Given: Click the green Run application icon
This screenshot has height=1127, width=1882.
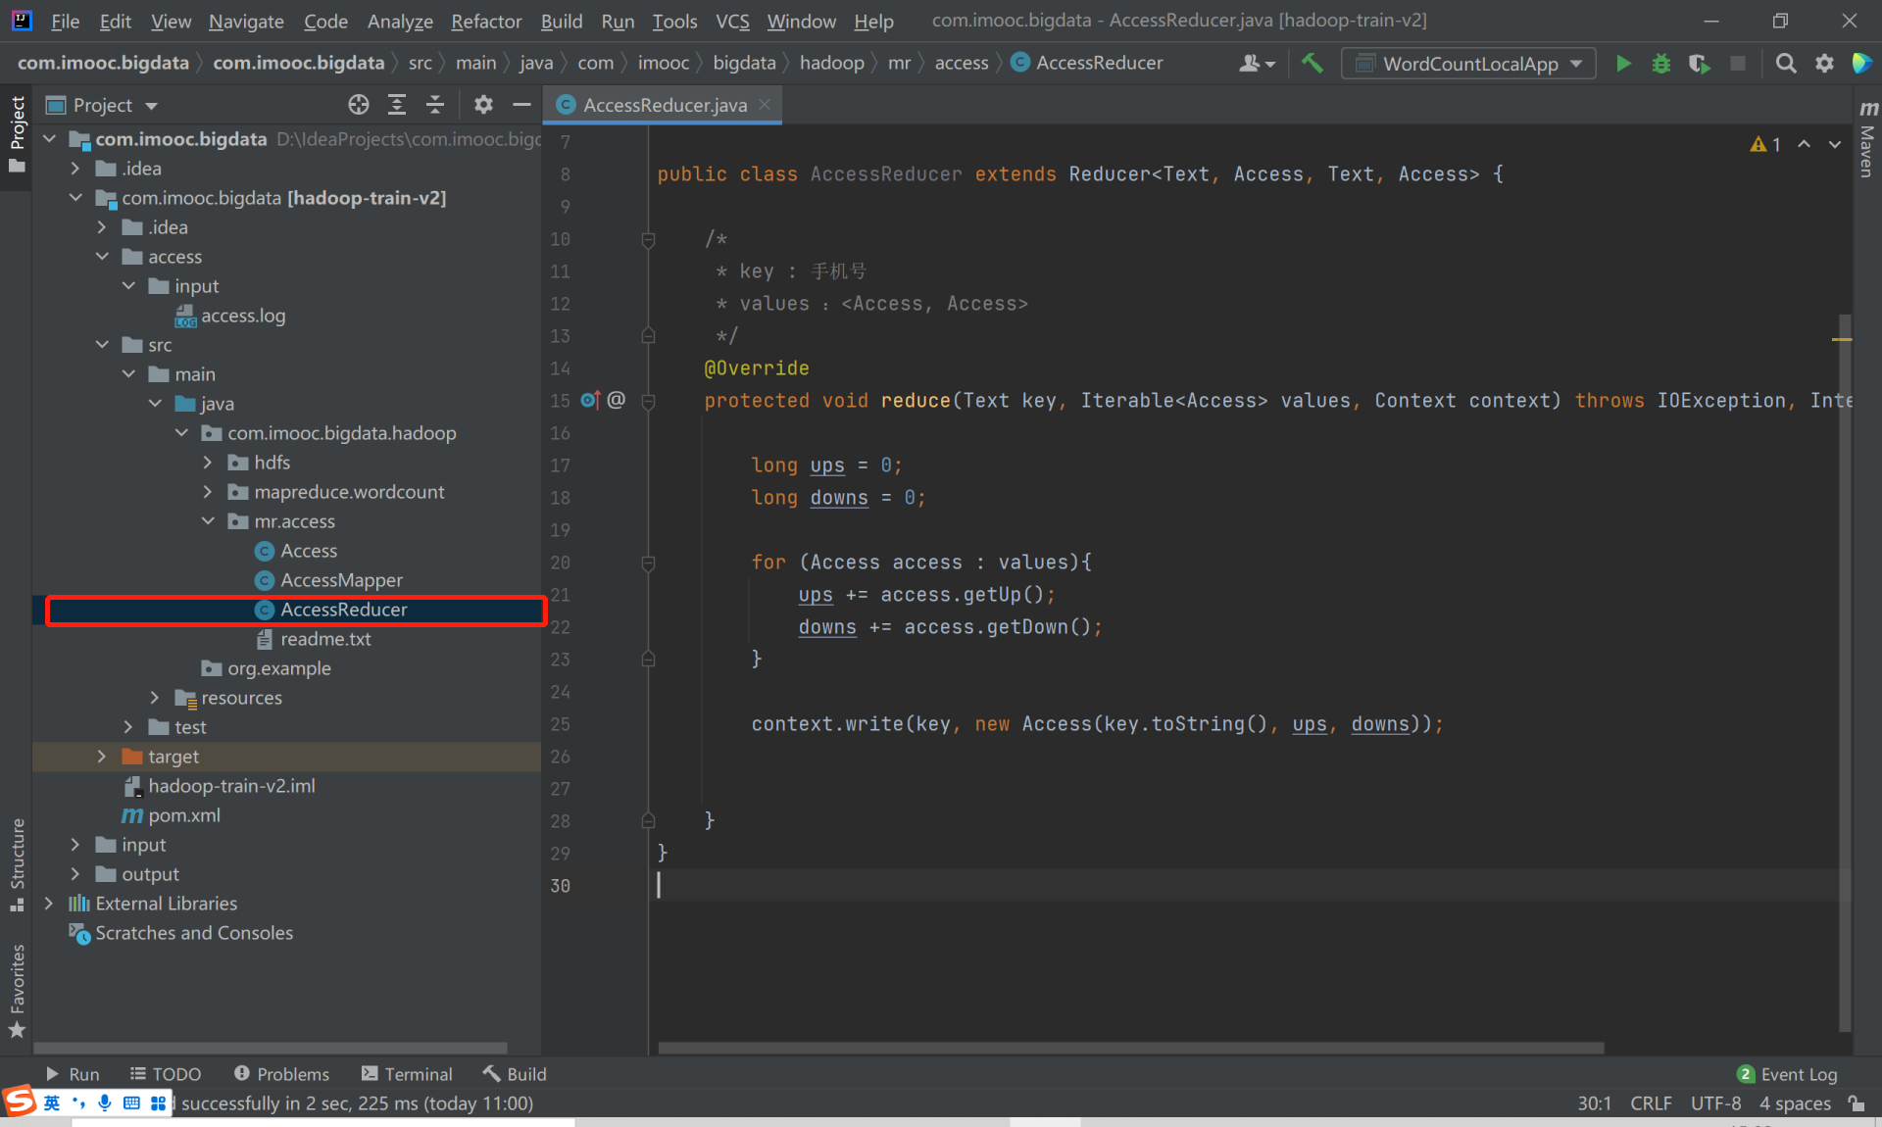Looking at the screenshot, I should coord(1623,64).
